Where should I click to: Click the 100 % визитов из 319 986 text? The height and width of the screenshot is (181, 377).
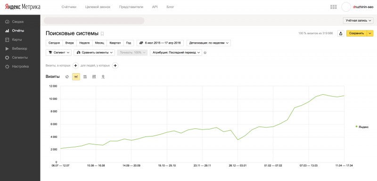click(316, 33)
